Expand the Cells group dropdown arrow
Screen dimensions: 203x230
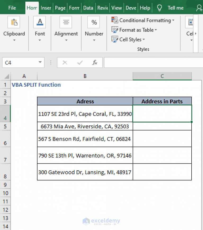[191, 40]
